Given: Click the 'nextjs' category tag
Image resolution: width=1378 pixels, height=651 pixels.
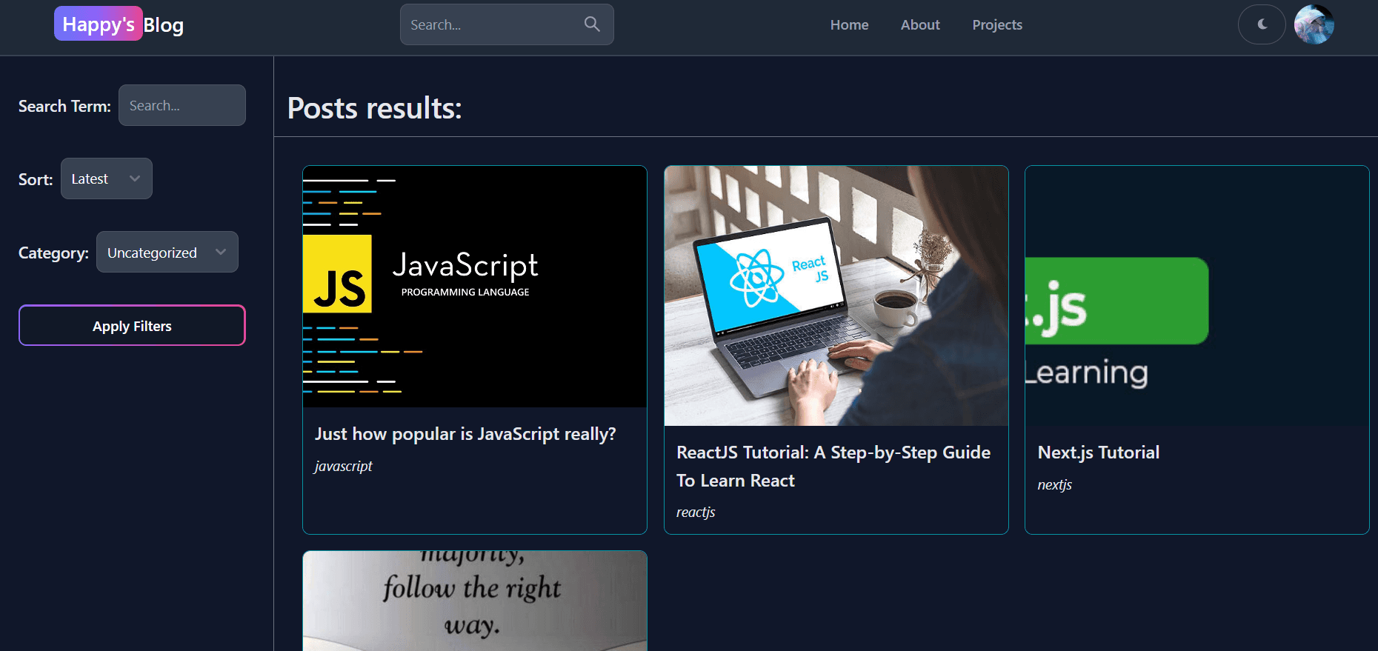Looking at the screenshot, I should coord(1055,484).
